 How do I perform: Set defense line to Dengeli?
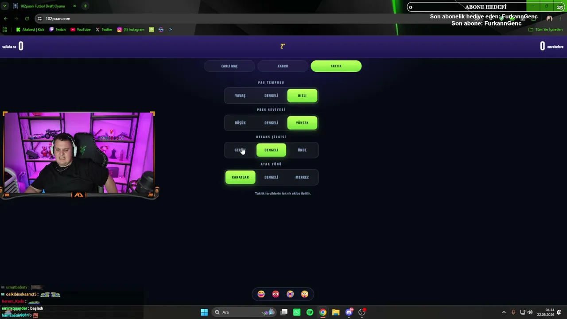(271, 150)
